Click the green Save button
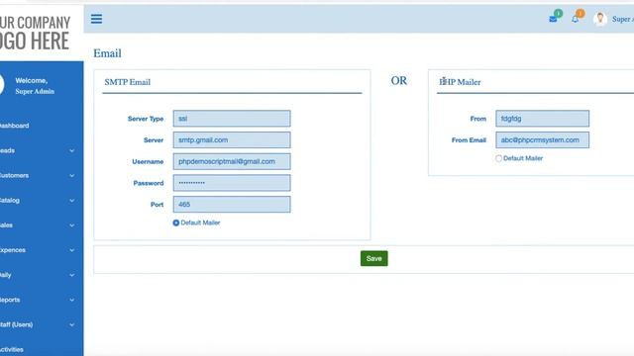 pos(374,259)
